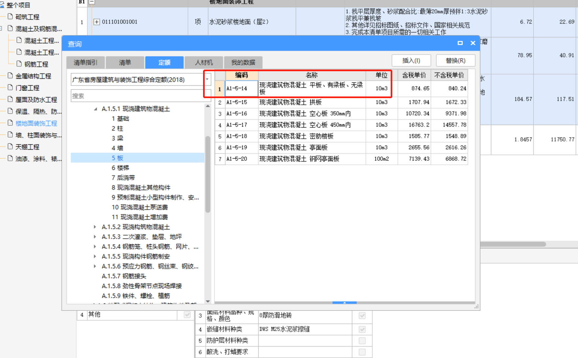Expand A.1.5.3 二次灌浆、垫层、地坪
The height and width of the screenshot is (358, 578).
click(95, 237)
